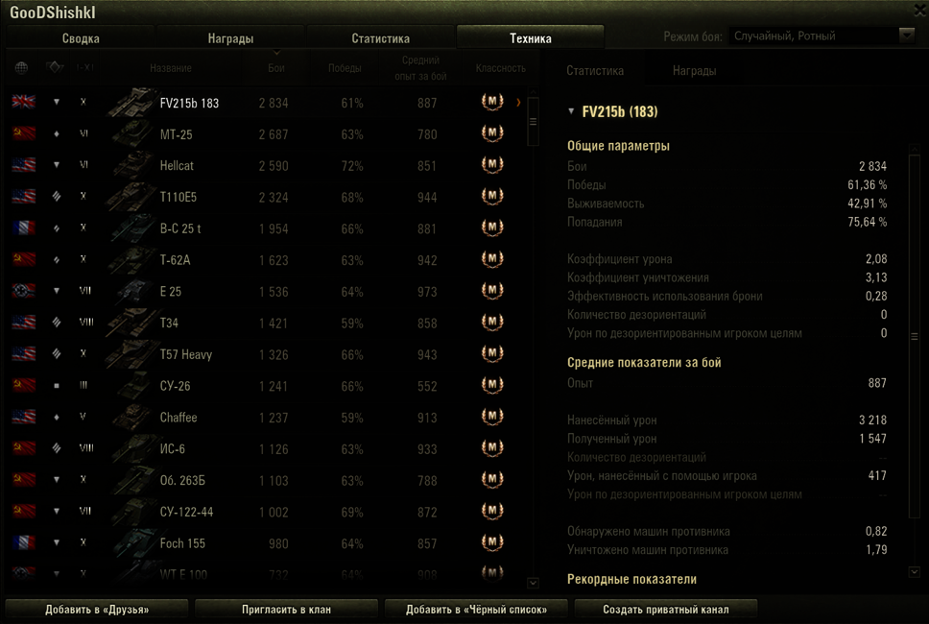Open the Награды main tab

pyautogui.click(x=230, y=38)
